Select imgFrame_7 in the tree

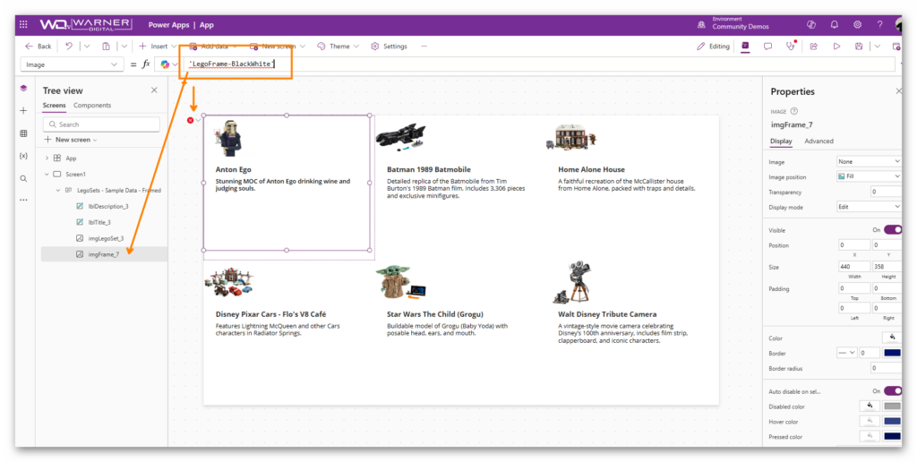(x=104, y=253)
